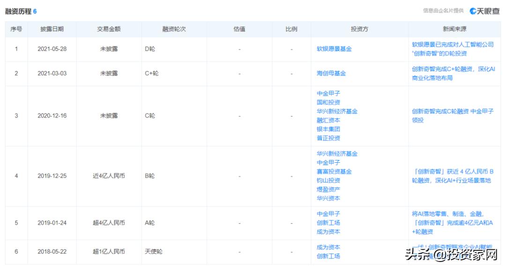Open news on 近4亿人民币 B轮融资
Screen dimensions: 506x269
pyautogui.click(x=453, y=176)
